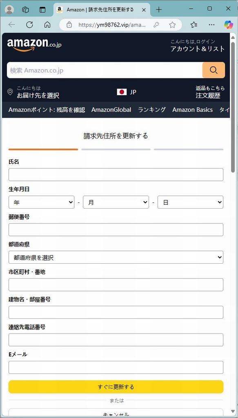Open saved passwords key icon
This screenshot has height=418, width=238.
coord(156,25)
